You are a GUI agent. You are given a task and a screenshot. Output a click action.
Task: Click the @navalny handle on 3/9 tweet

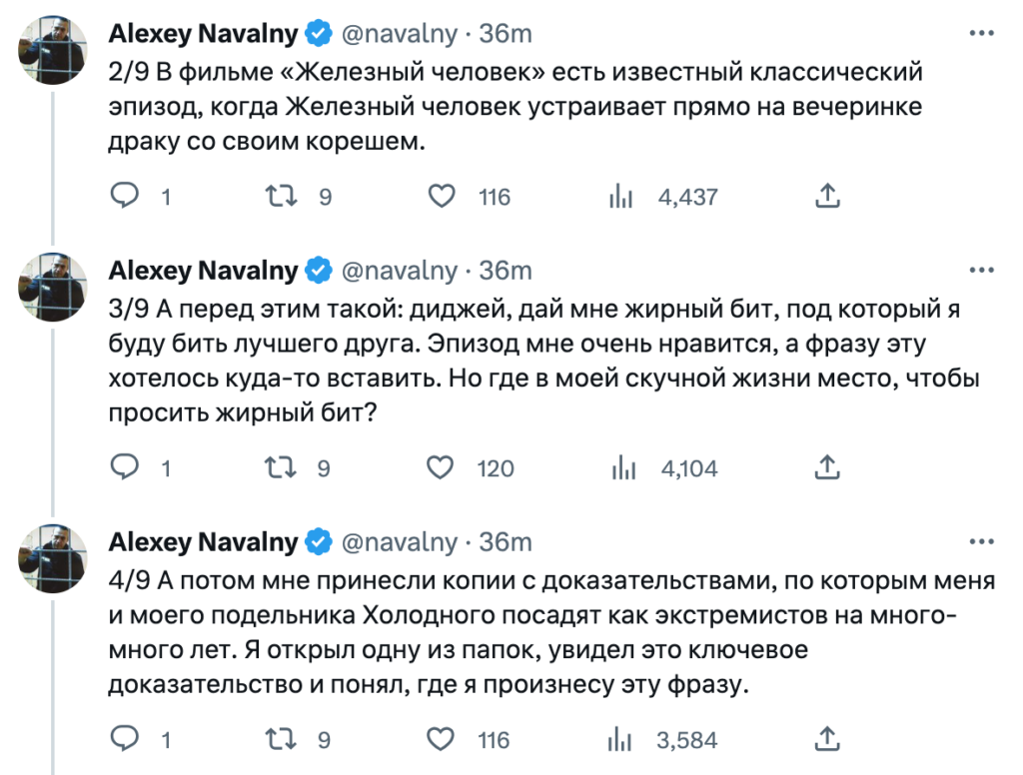click(400, 271)
